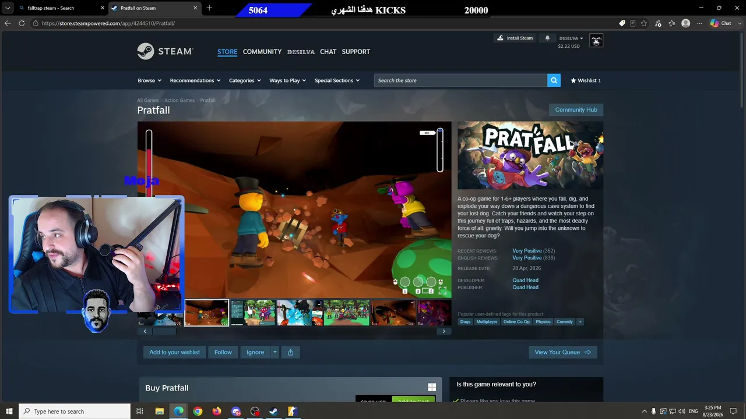Viewport: 746px width, 419px height.
Task: Open Steam notifications bell
Action: click(x=547, y=38)
